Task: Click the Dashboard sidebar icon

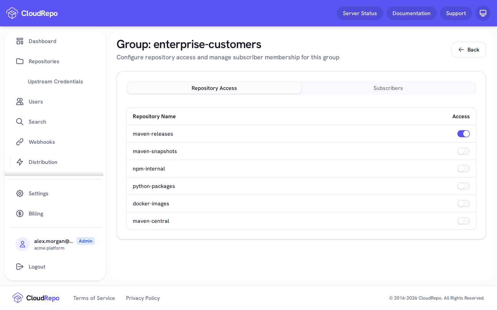Action: (x=20, y=41)
